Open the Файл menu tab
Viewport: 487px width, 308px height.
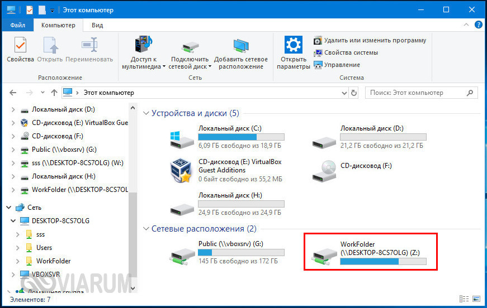17,25
